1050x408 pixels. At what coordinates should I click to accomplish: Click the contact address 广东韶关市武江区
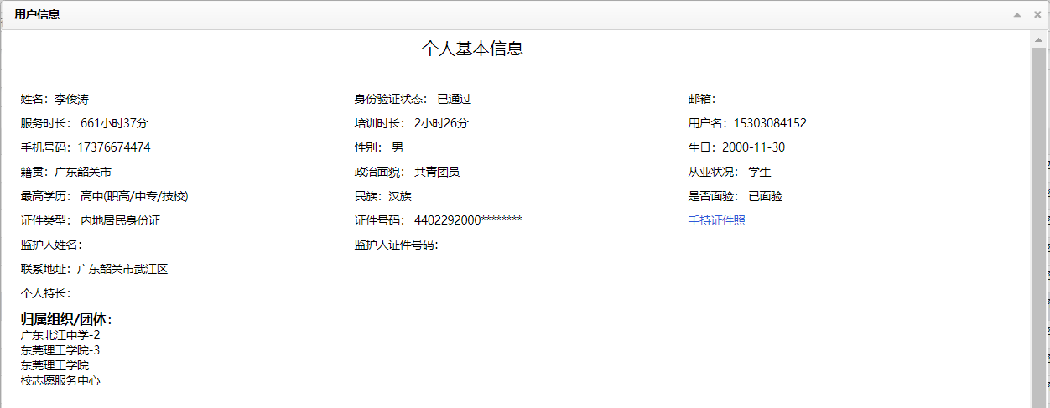tap(122, 269)
